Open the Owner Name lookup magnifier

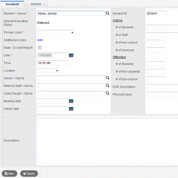tap(107, 78)
